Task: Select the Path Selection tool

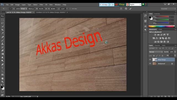Action: point(2,71)
